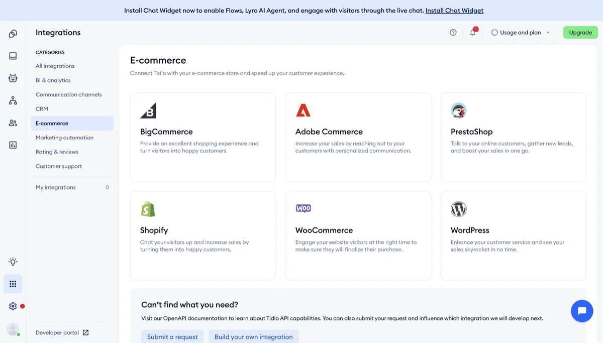Open the Shopify card title
The width and height of the screenshot is (603, 343).
154,230
